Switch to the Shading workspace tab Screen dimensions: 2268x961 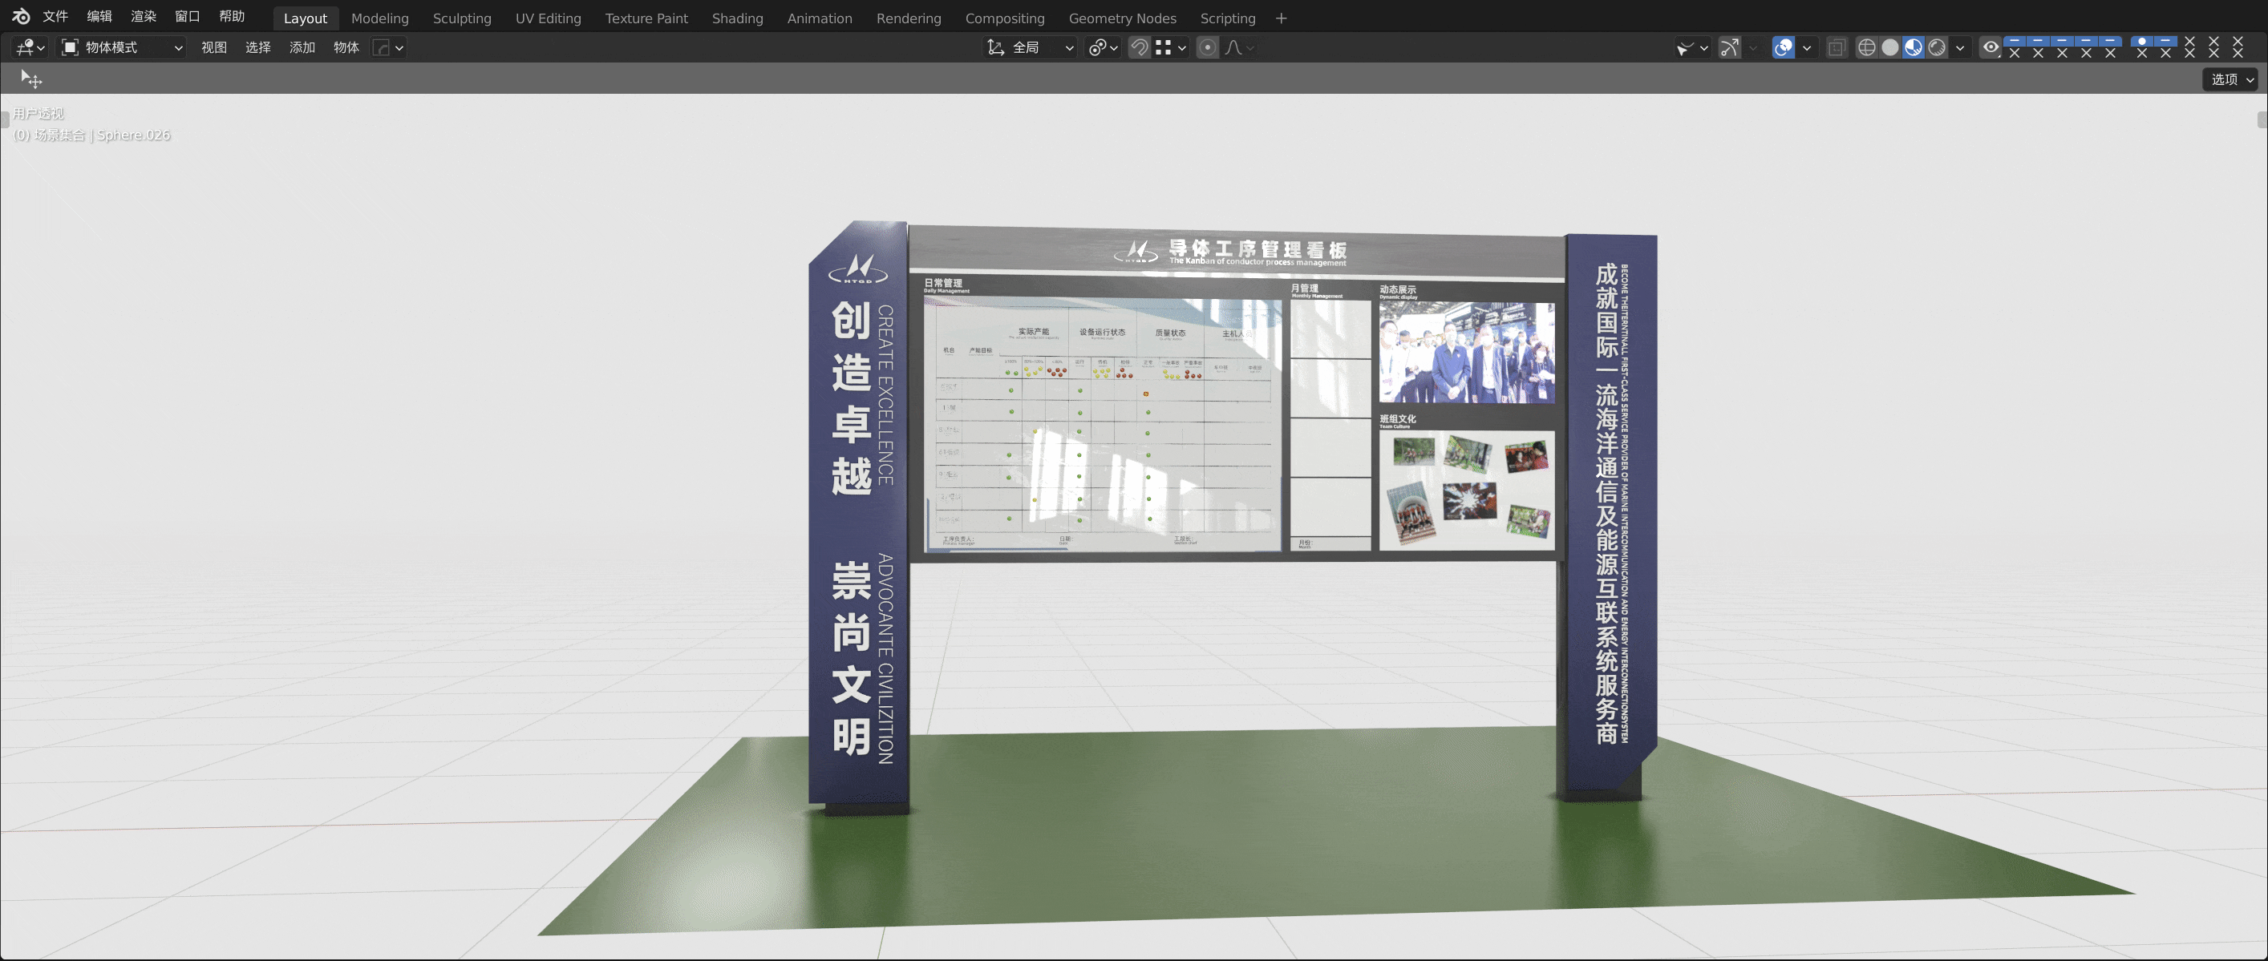tap(737, 18)
